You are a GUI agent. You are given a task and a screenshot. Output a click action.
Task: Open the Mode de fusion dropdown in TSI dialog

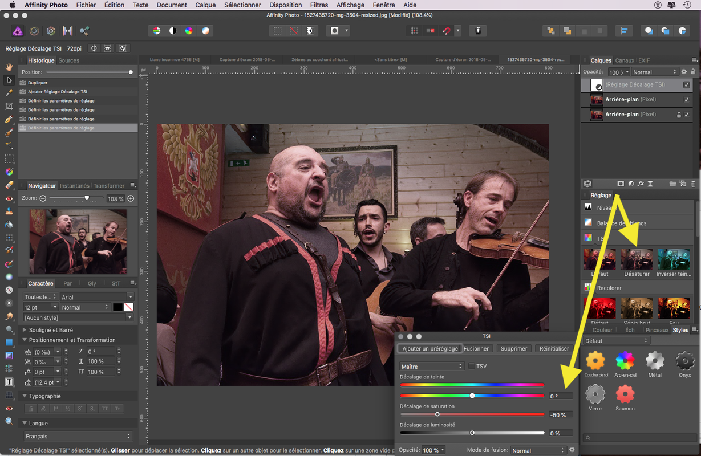coord(537,450)
